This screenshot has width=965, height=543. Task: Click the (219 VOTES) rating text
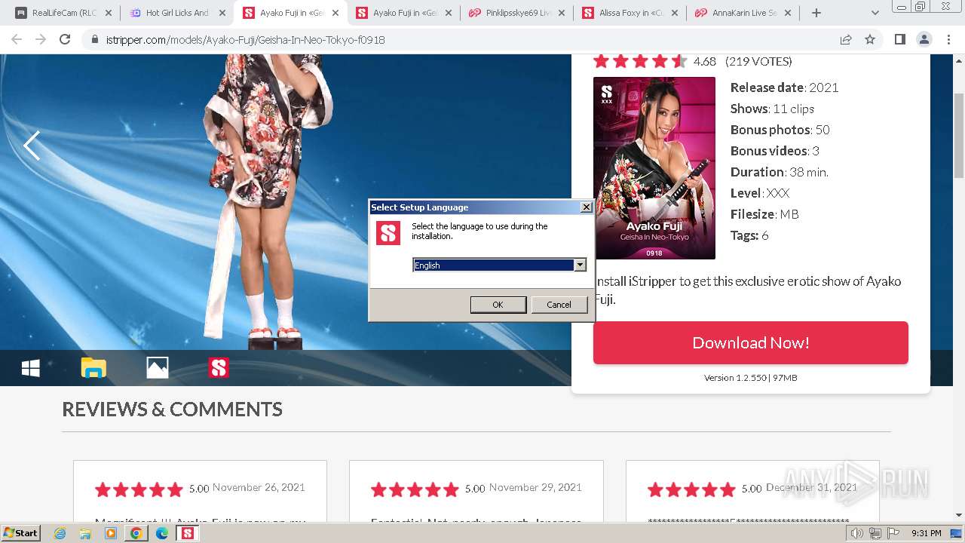coord(758,61)
